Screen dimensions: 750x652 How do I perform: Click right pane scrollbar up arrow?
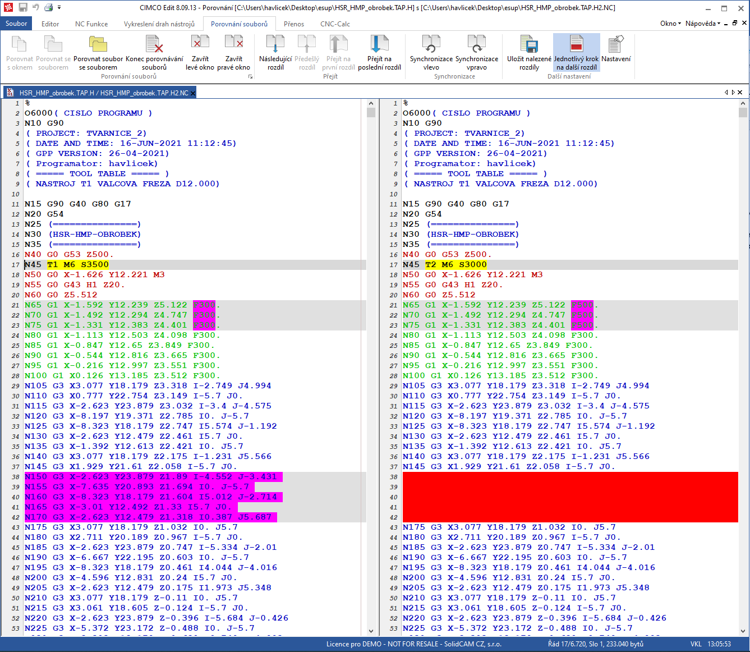pyautogui.click(x=743, y=103)
